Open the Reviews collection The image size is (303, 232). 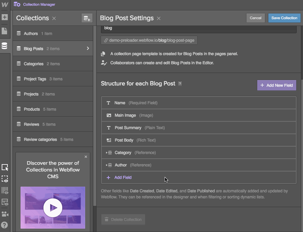pos(53,124)
